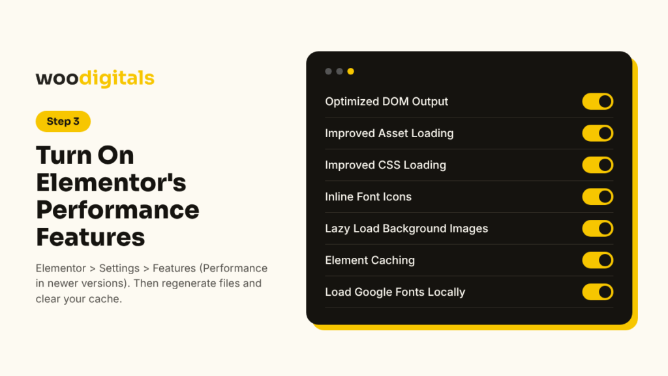Disable Improved CSS Loading switch

point(598,165)
